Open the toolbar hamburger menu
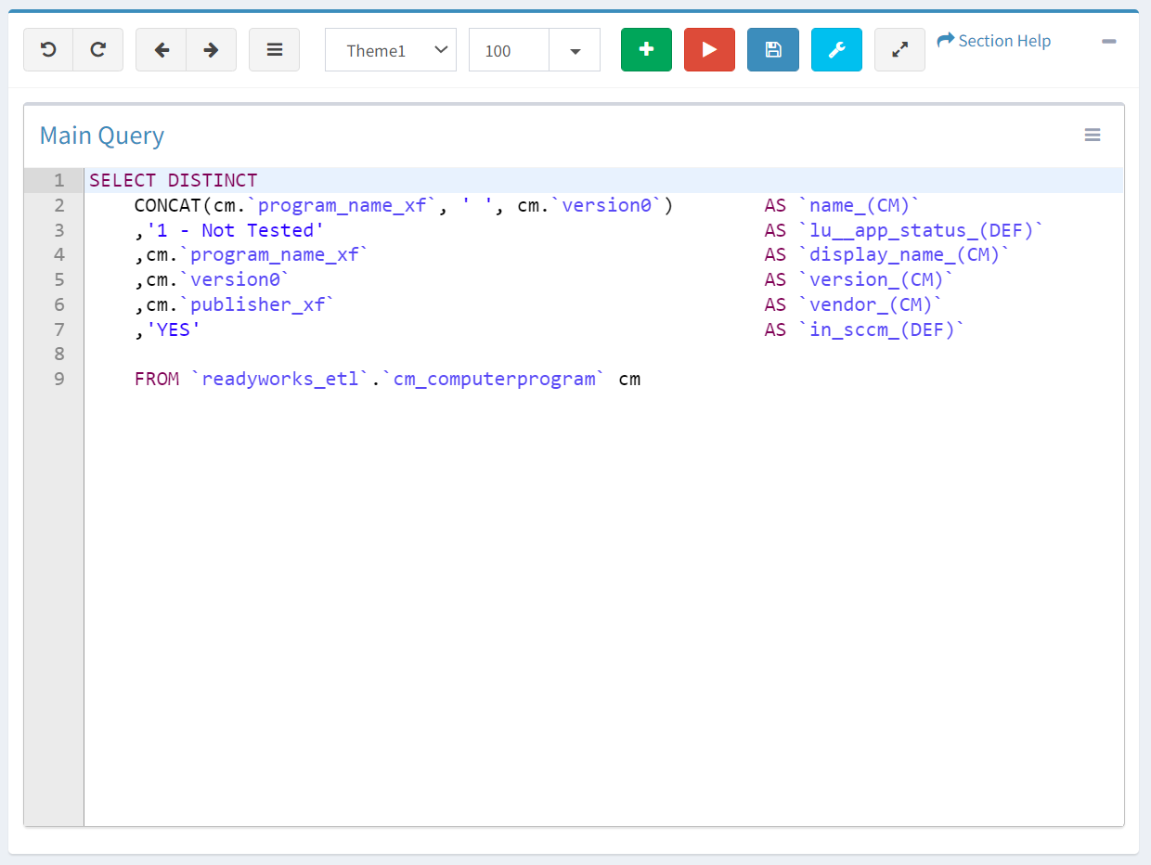This screenshot has width=1151, height=865. pos(274,50)
